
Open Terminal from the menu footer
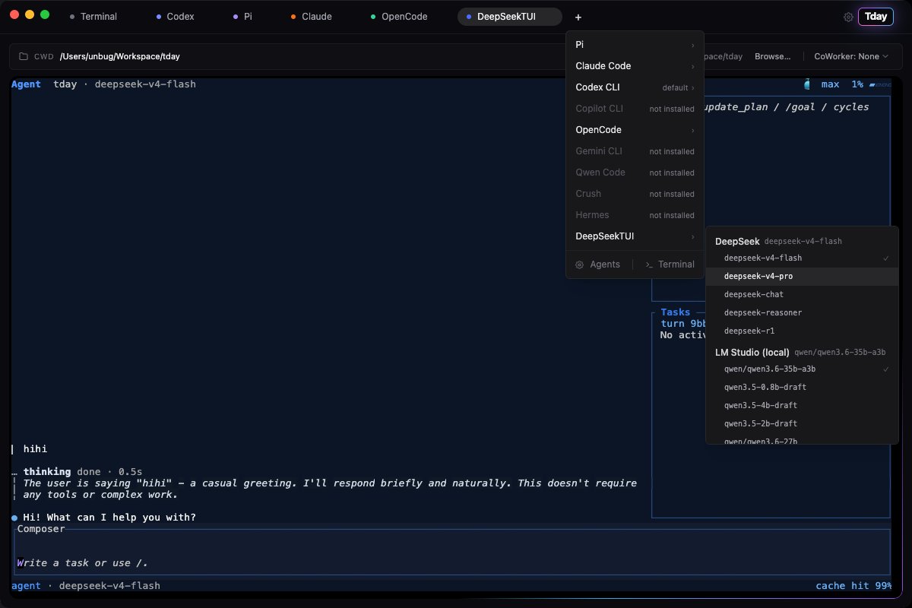[x=670, y=264]
